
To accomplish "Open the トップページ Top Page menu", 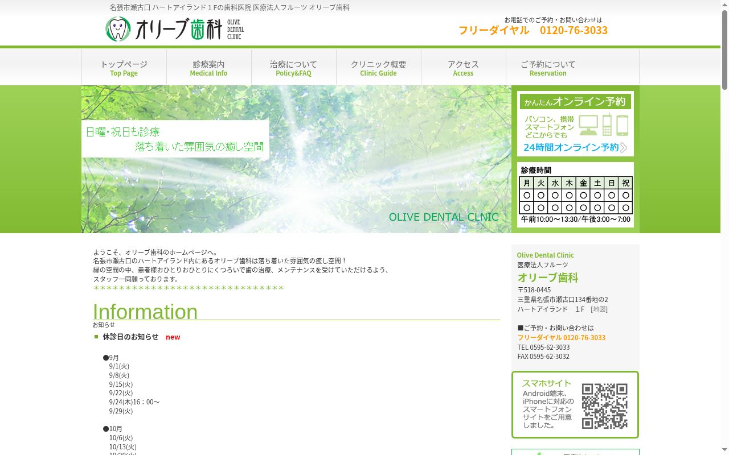I will pos(124,67).
